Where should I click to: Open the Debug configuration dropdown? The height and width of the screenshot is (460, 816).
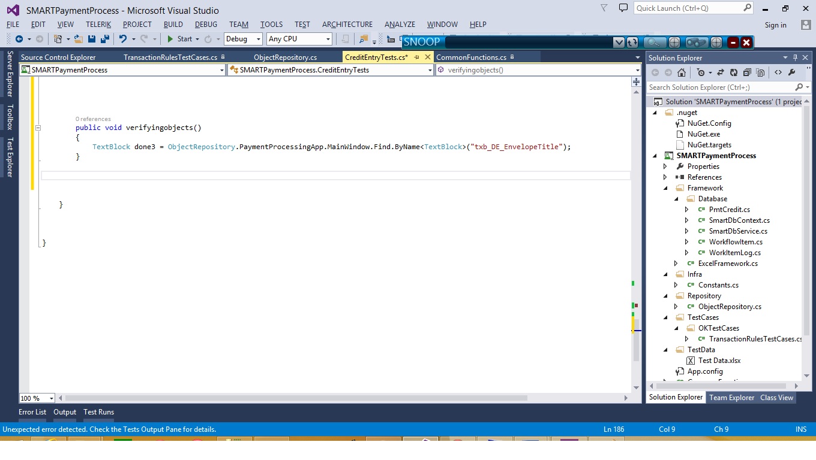[259, 39]
